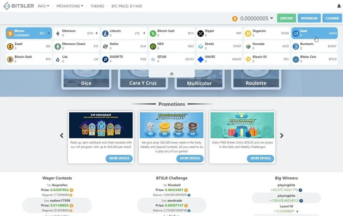Go to previous promotions slide
Image resolution: width=343 pixels, height=216 pixels.
(62, 136)
